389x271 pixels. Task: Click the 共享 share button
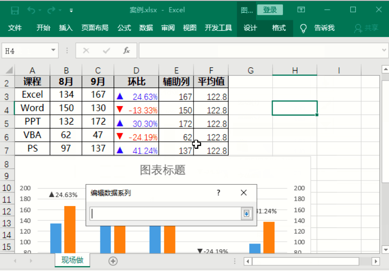point(367,28)
